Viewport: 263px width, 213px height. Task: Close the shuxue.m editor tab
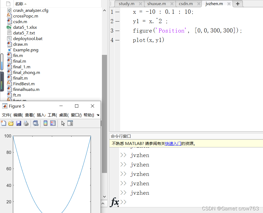coord(172,4)
